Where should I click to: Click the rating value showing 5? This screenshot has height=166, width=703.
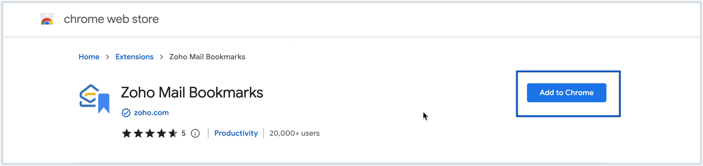click(184, 133)
